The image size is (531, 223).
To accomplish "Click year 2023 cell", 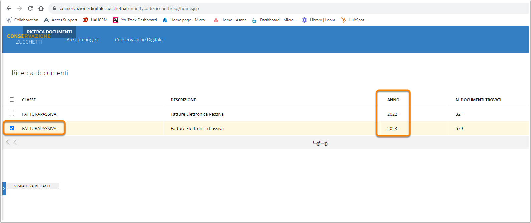I will pos(392,128).
